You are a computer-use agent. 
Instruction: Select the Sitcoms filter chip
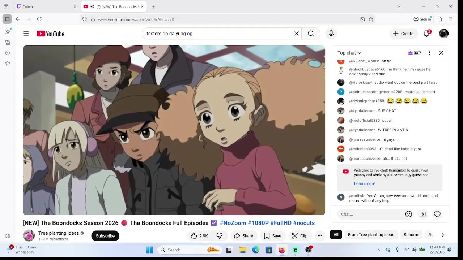pos(411,235)
